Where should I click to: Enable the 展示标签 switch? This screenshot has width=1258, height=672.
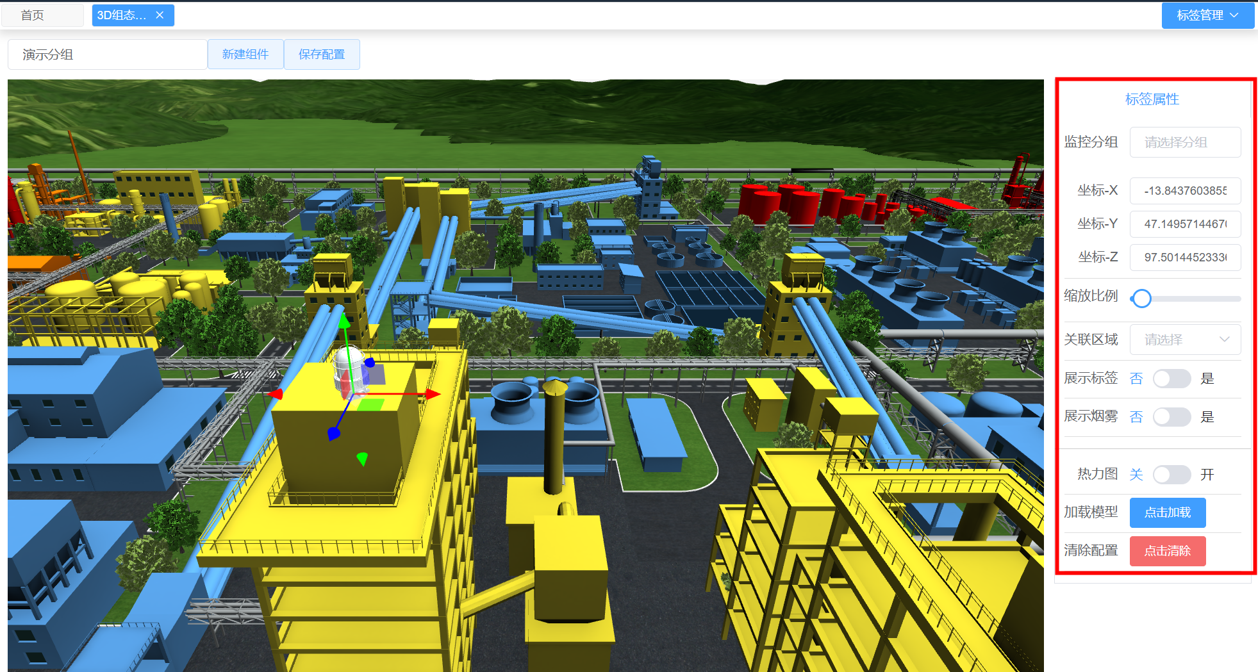[1171, 379]
